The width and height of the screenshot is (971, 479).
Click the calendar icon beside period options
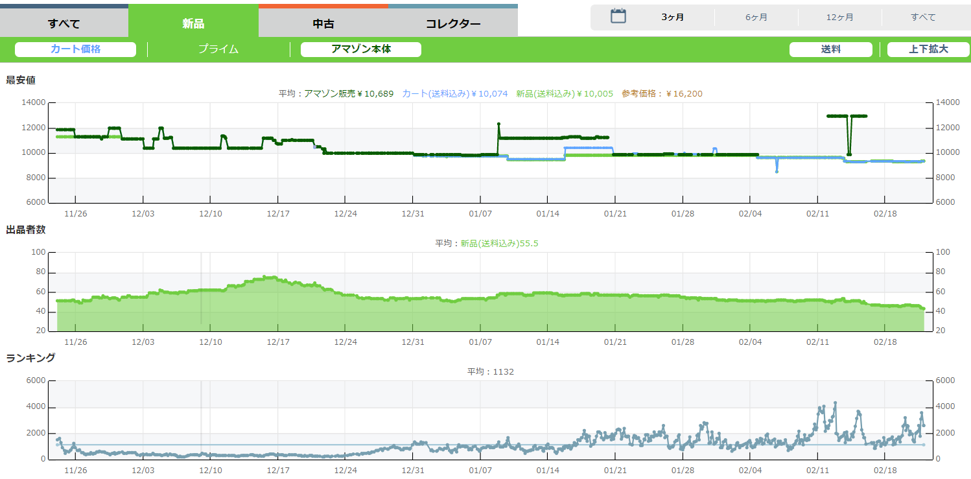point(618,17)
